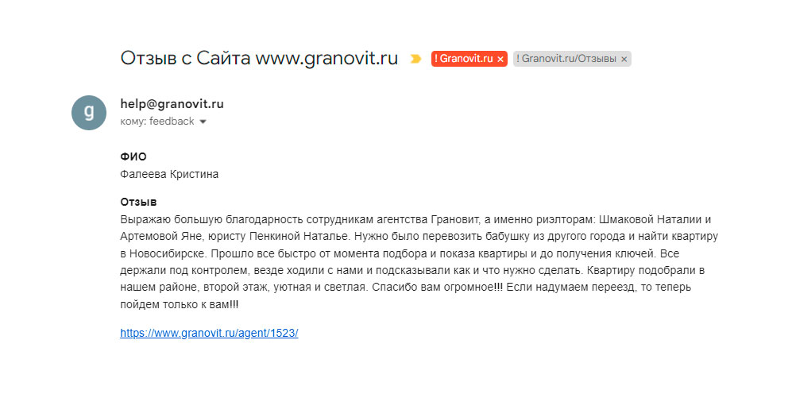This screenshot has width=792, height=394.
Task: Open the red Granovit.ru label
Action: coord(466,59)
